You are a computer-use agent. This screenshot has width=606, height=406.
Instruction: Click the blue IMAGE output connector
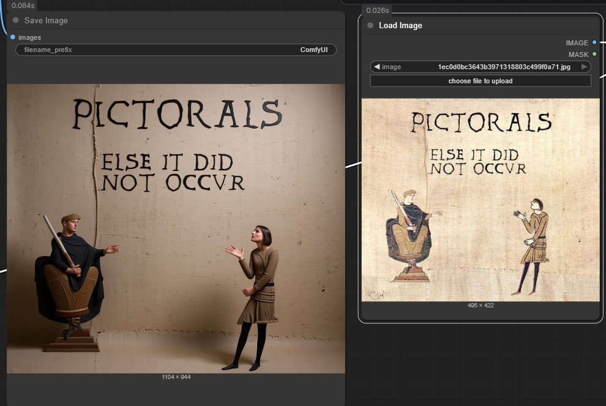594,42
